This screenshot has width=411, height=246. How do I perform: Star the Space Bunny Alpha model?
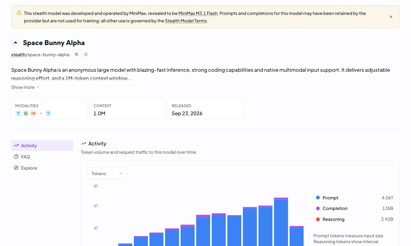86,54
